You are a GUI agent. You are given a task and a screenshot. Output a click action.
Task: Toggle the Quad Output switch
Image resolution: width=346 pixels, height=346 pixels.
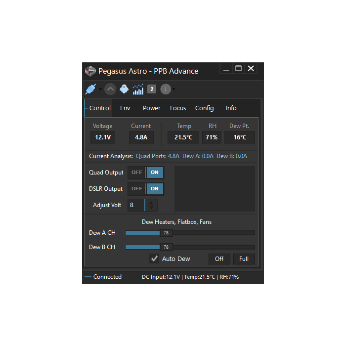[x=146, y=173]
